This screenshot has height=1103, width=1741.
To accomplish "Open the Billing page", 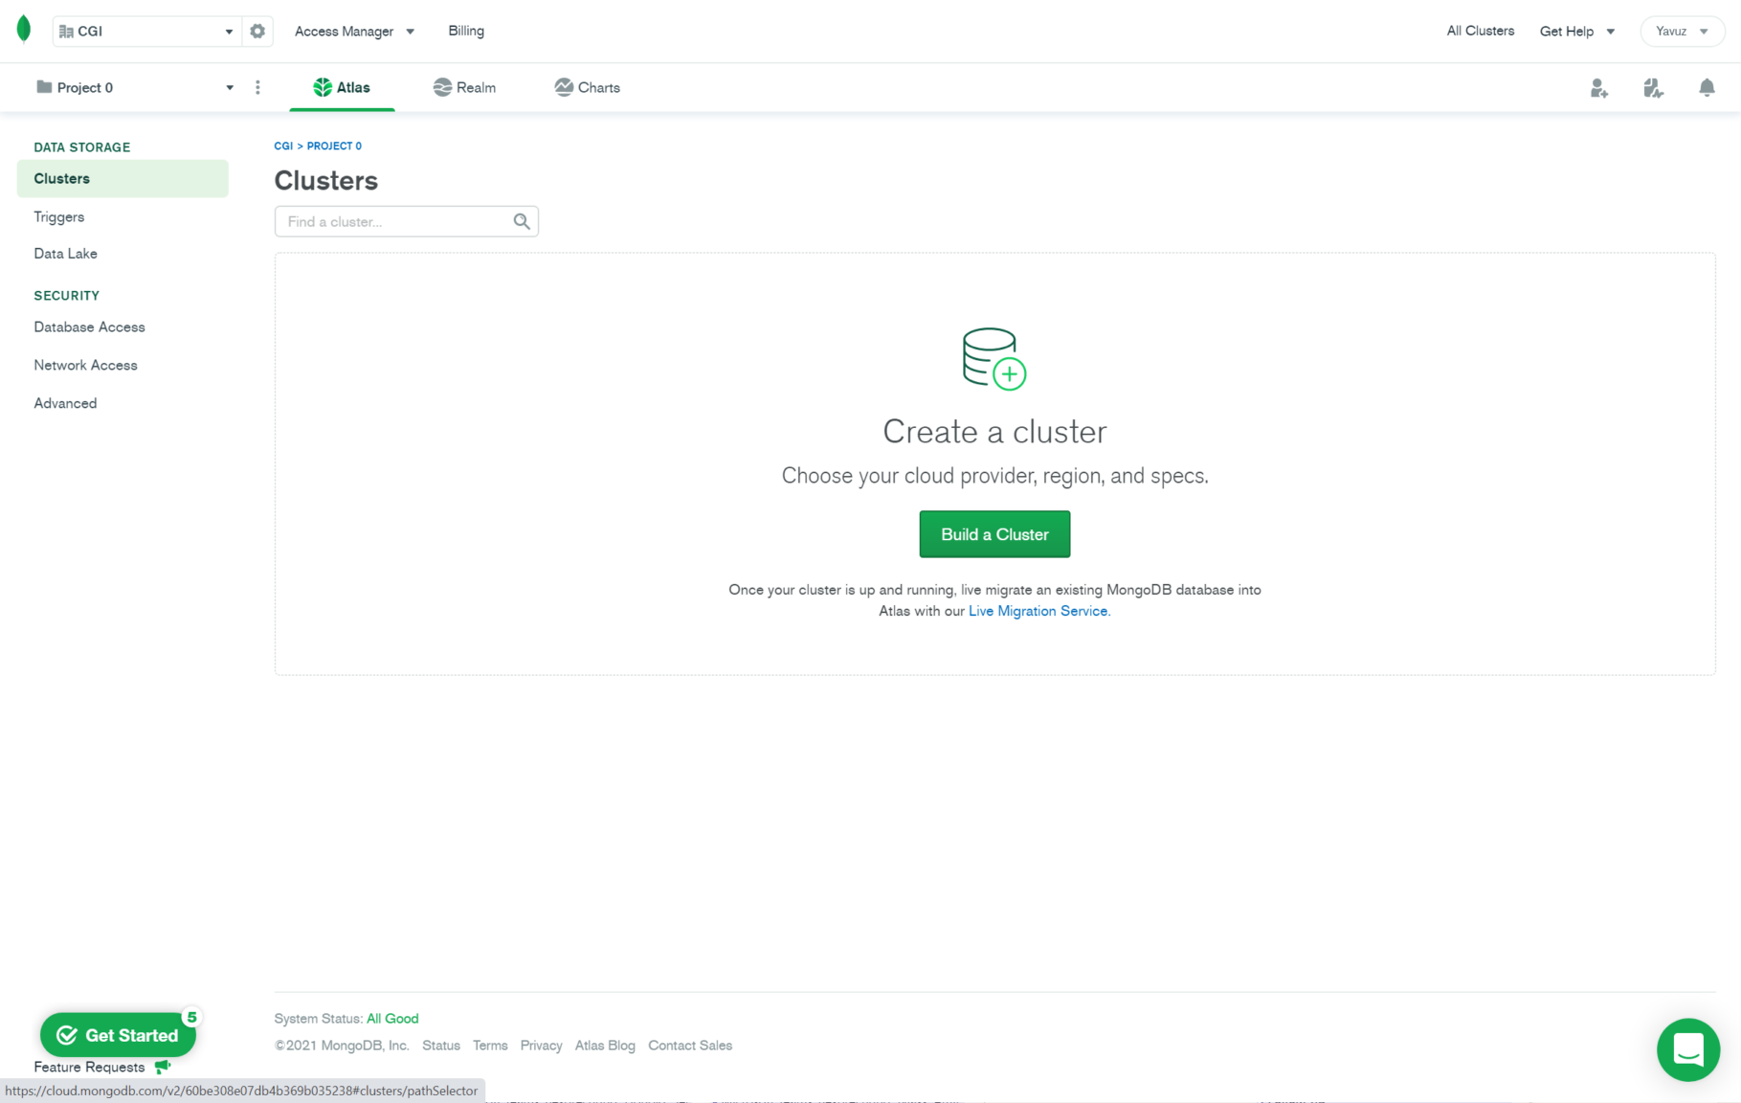I will [466, 31].
